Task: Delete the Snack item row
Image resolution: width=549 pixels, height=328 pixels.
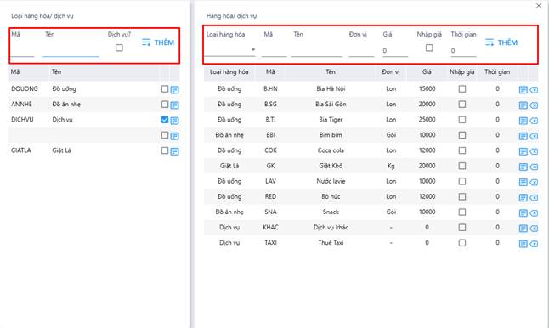Action: [534, 213]
